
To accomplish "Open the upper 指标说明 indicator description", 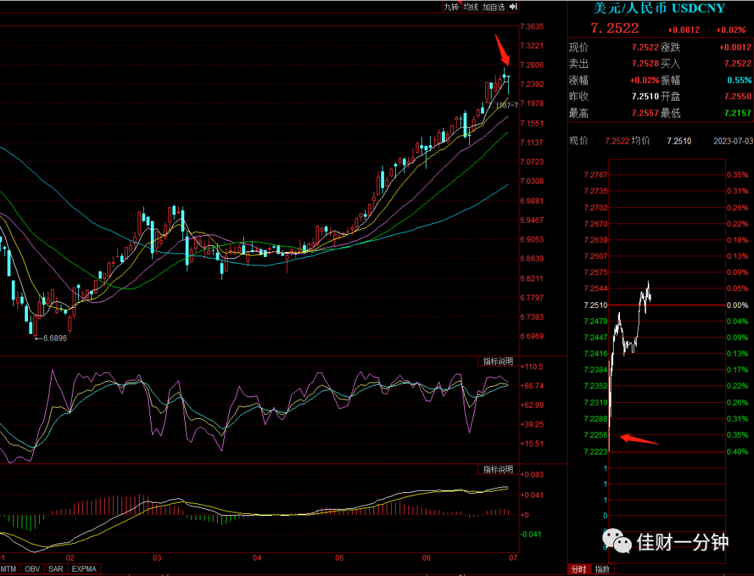I will pos(498,361).
